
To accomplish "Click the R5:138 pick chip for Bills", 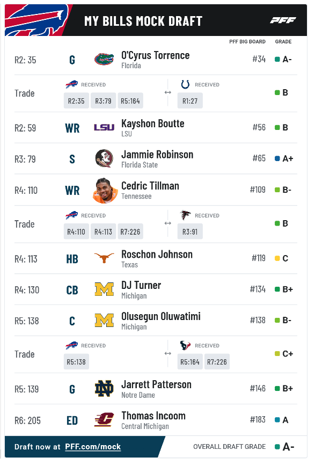I will tap(76, 362).
